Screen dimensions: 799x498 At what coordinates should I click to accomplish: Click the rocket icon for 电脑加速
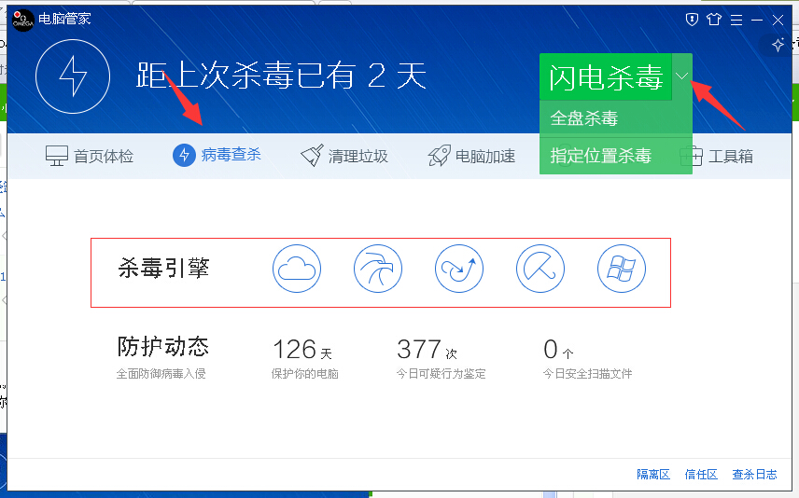point(439,156)
